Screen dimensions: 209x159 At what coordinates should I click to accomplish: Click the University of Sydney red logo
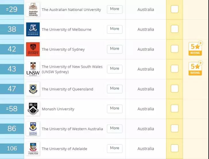tap(33, 49)
